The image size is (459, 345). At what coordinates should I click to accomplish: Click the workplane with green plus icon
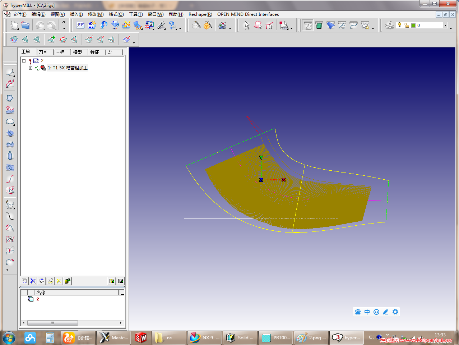pos(51,39)
